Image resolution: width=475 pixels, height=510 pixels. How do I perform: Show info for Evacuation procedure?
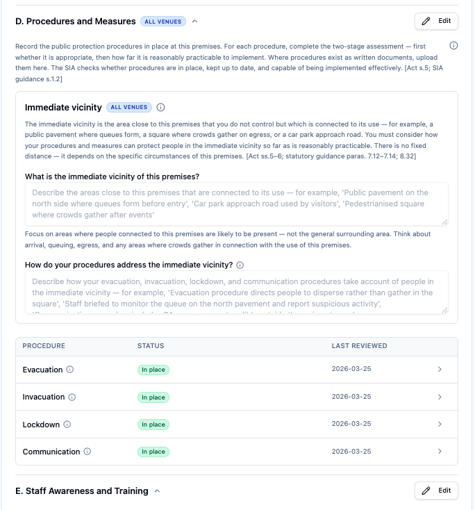[70, 370]
